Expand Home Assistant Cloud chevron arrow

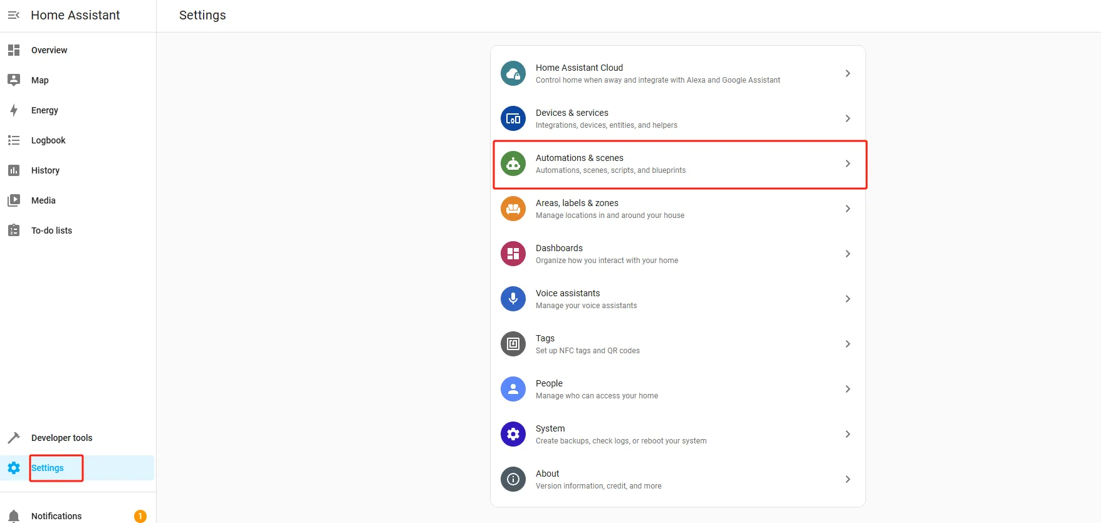847,73
